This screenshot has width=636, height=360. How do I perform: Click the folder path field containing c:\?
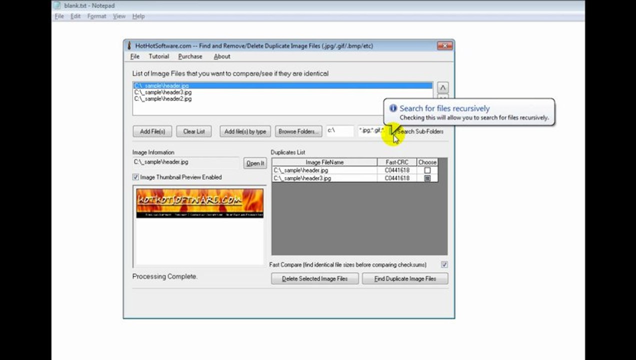(340, 131)
